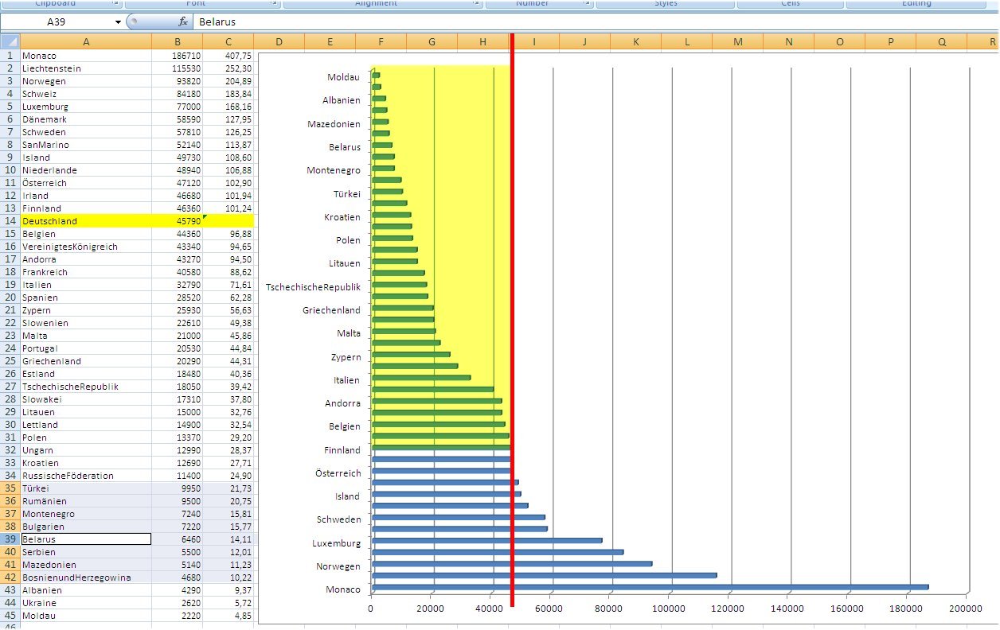1000x630 pixels.
Task: Open the Insert Function (fx) dialog
Action: (182, 22)
